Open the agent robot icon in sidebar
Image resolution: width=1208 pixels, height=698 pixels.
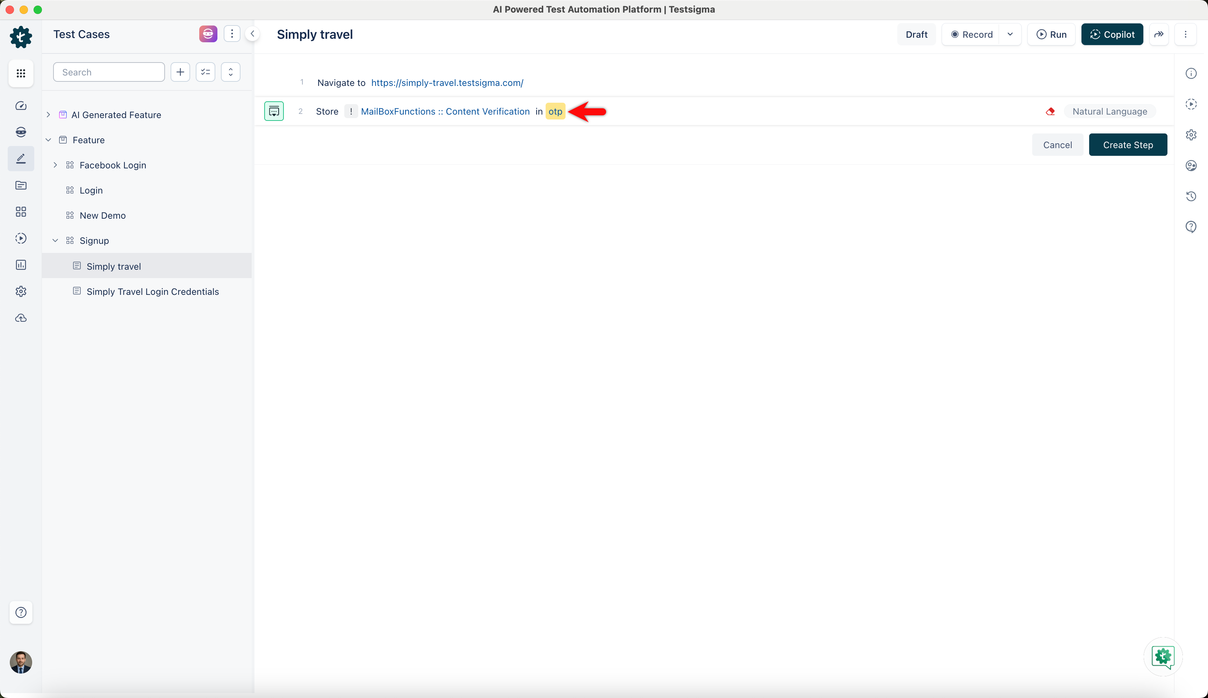point(21,132)
